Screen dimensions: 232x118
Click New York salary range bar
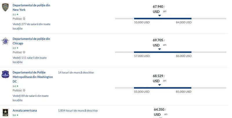pyautogui.click(x=162, y=19)
